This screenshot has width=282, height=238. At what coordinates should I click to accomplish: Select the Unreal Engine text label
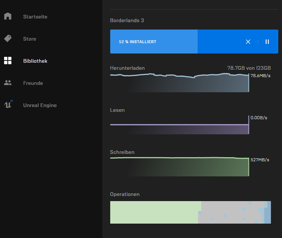point(40,105)
